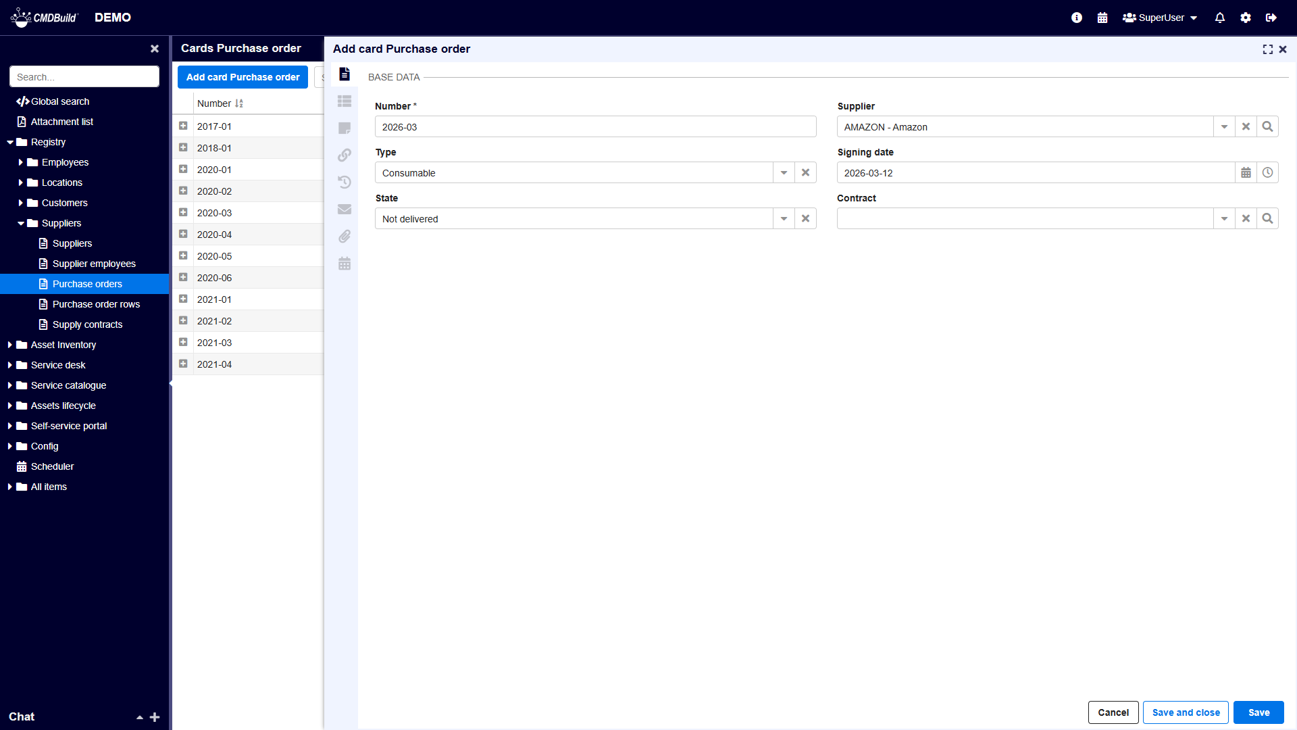Open Supply contracts in navigation

point(87,324)
